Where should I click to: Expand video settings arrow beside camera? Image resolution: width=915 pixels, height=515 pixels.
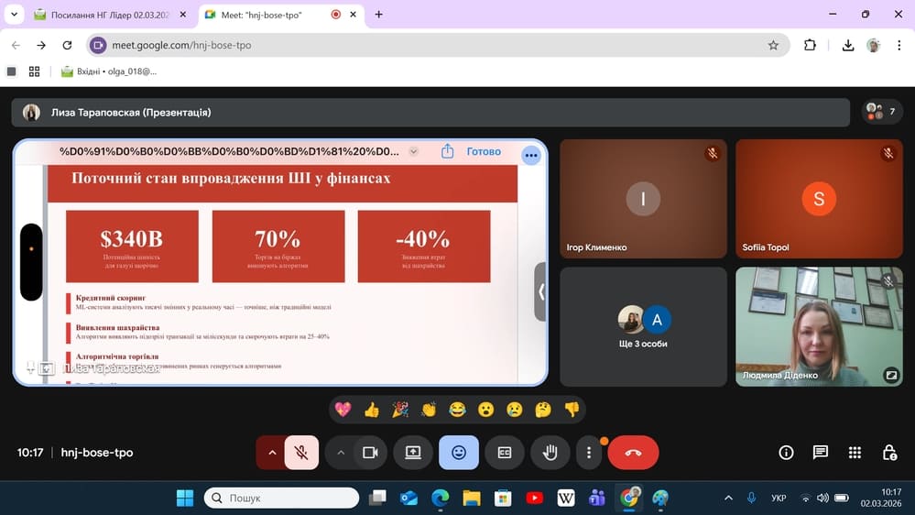coord(341,453)
